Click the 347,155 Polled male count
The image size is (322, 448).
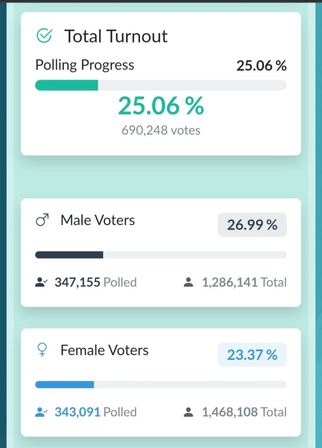[96, 282]
